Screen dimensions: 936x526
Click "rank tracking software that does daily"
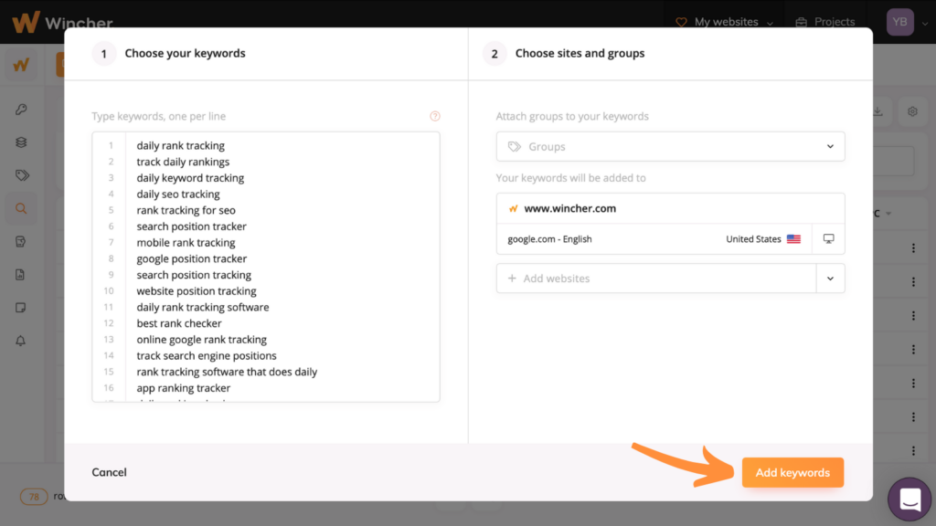227,371
